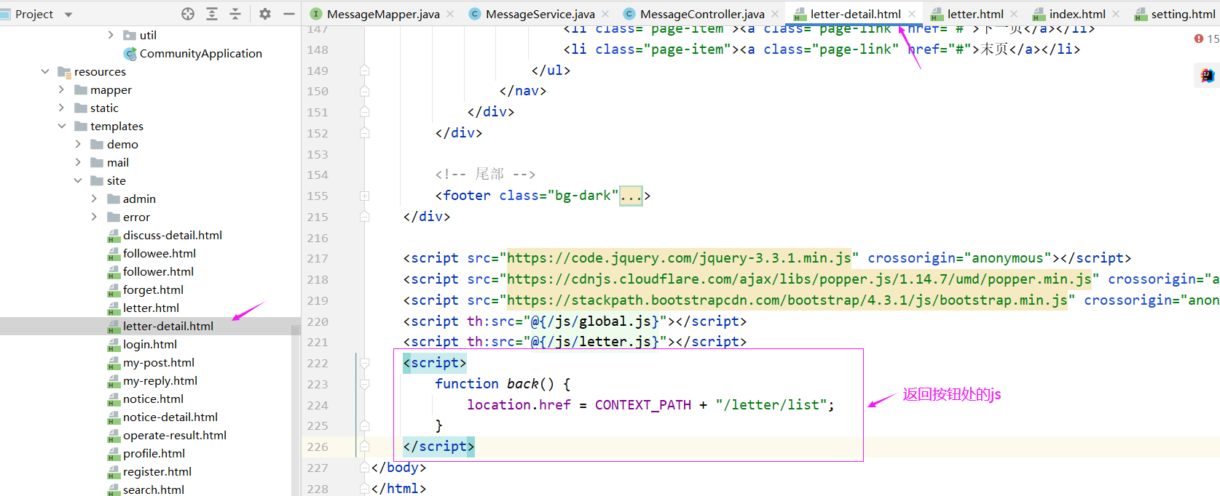Click the bootstrap.min.js URL on line 219

coord(787,300)
